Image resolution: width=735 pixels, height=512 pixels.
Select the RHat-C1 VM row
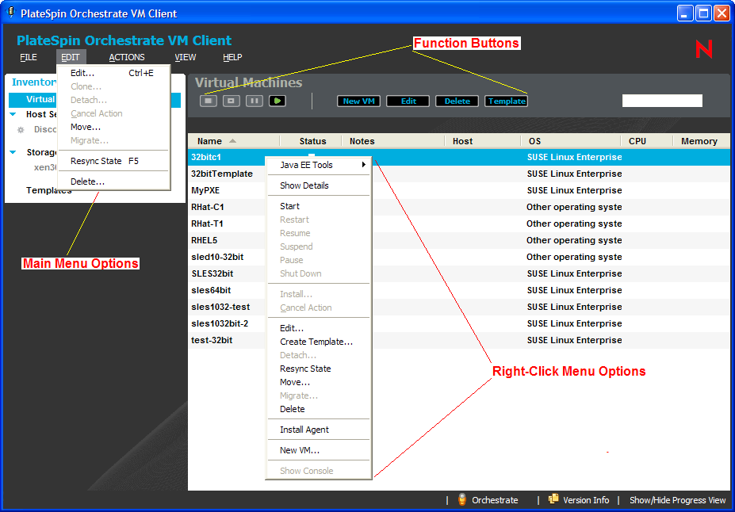459,207
